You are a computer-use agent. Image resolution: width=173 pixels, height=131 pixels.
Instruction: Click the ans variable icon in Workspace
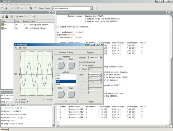(x=2, y=28)
